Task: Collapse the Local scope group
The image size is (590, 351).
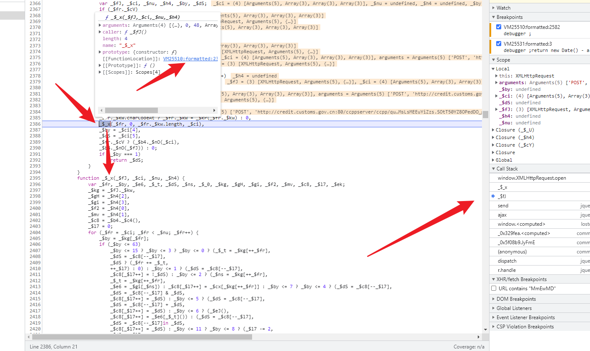Action: coord(493,69)
